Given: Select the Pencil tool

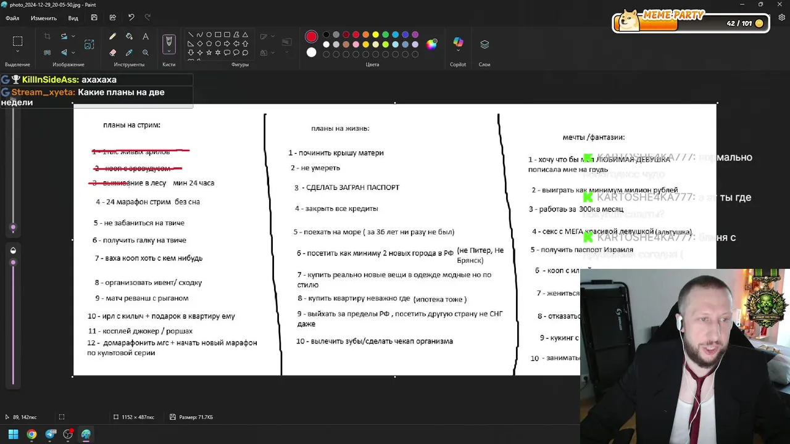Looking at the screenshot, I should click(x=112, y=36).
